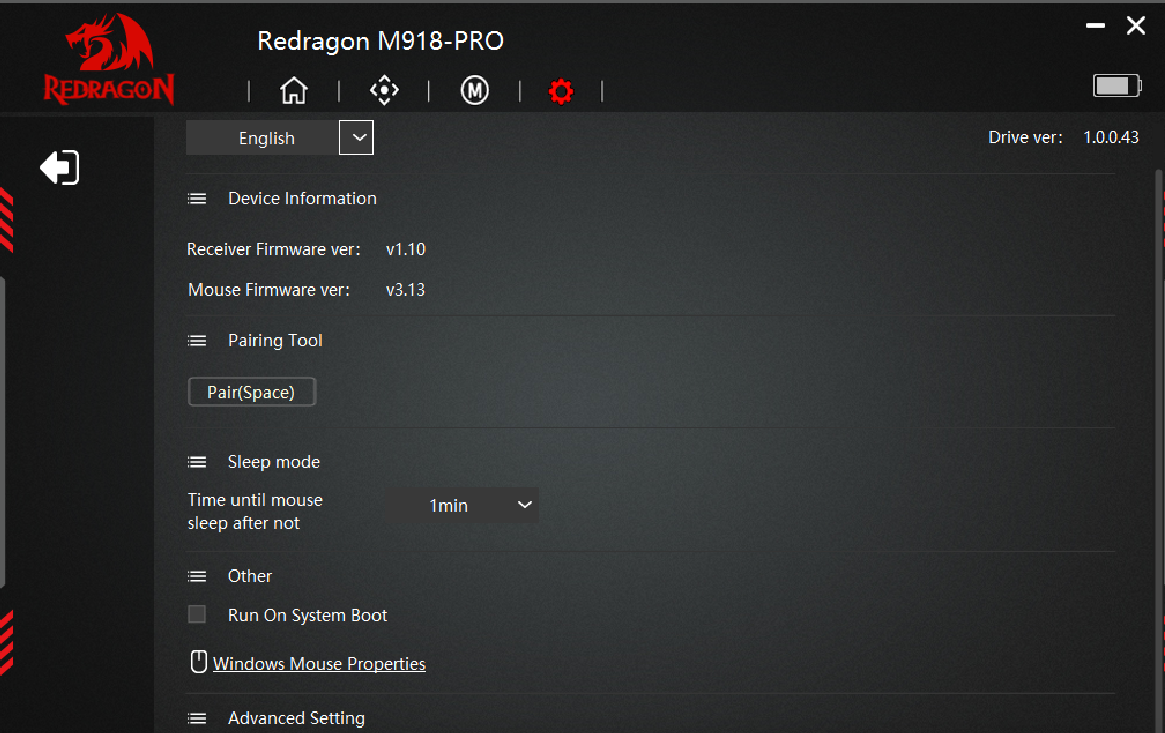The width and height of the screenshot is (1165, 733).
Task: Open the Windows Mouse Properties link
Action: point(319,663)
